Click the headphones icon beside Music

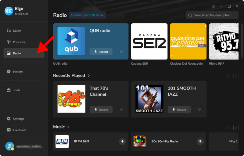coord(9,31)
